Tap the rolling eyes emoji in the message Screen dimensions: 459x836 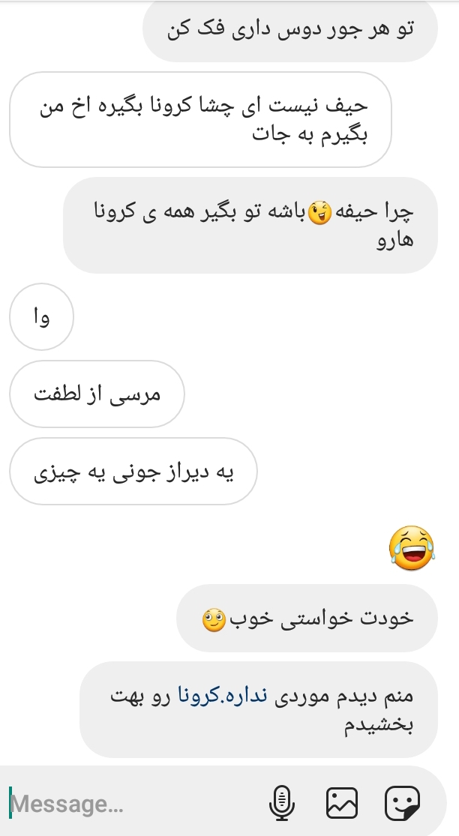click(214, 619)
